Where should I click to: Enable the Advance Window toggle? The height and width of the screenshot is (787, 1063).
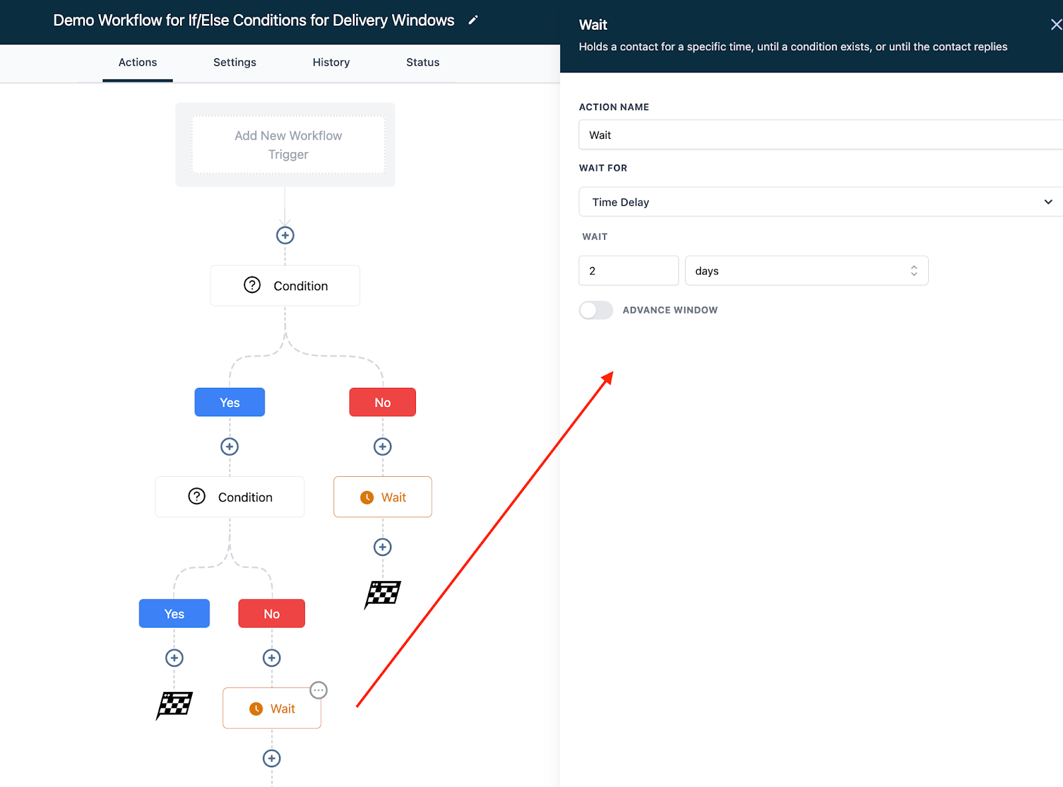596,310
